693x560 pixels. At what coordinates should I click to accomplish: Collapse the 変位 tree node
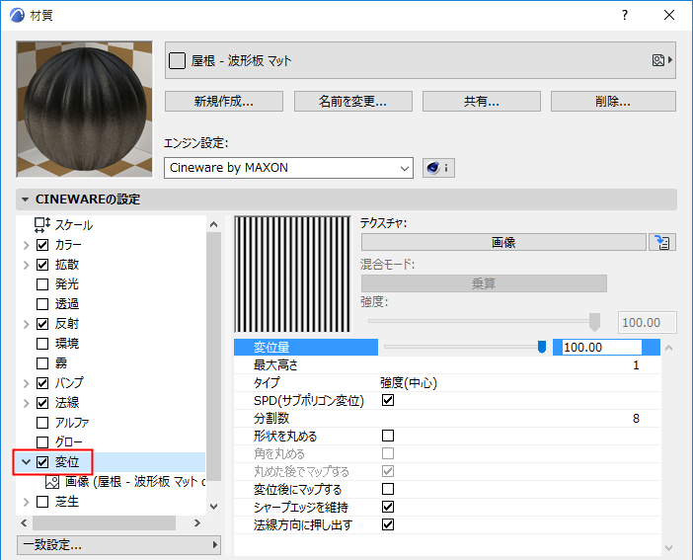pos(26,462)
